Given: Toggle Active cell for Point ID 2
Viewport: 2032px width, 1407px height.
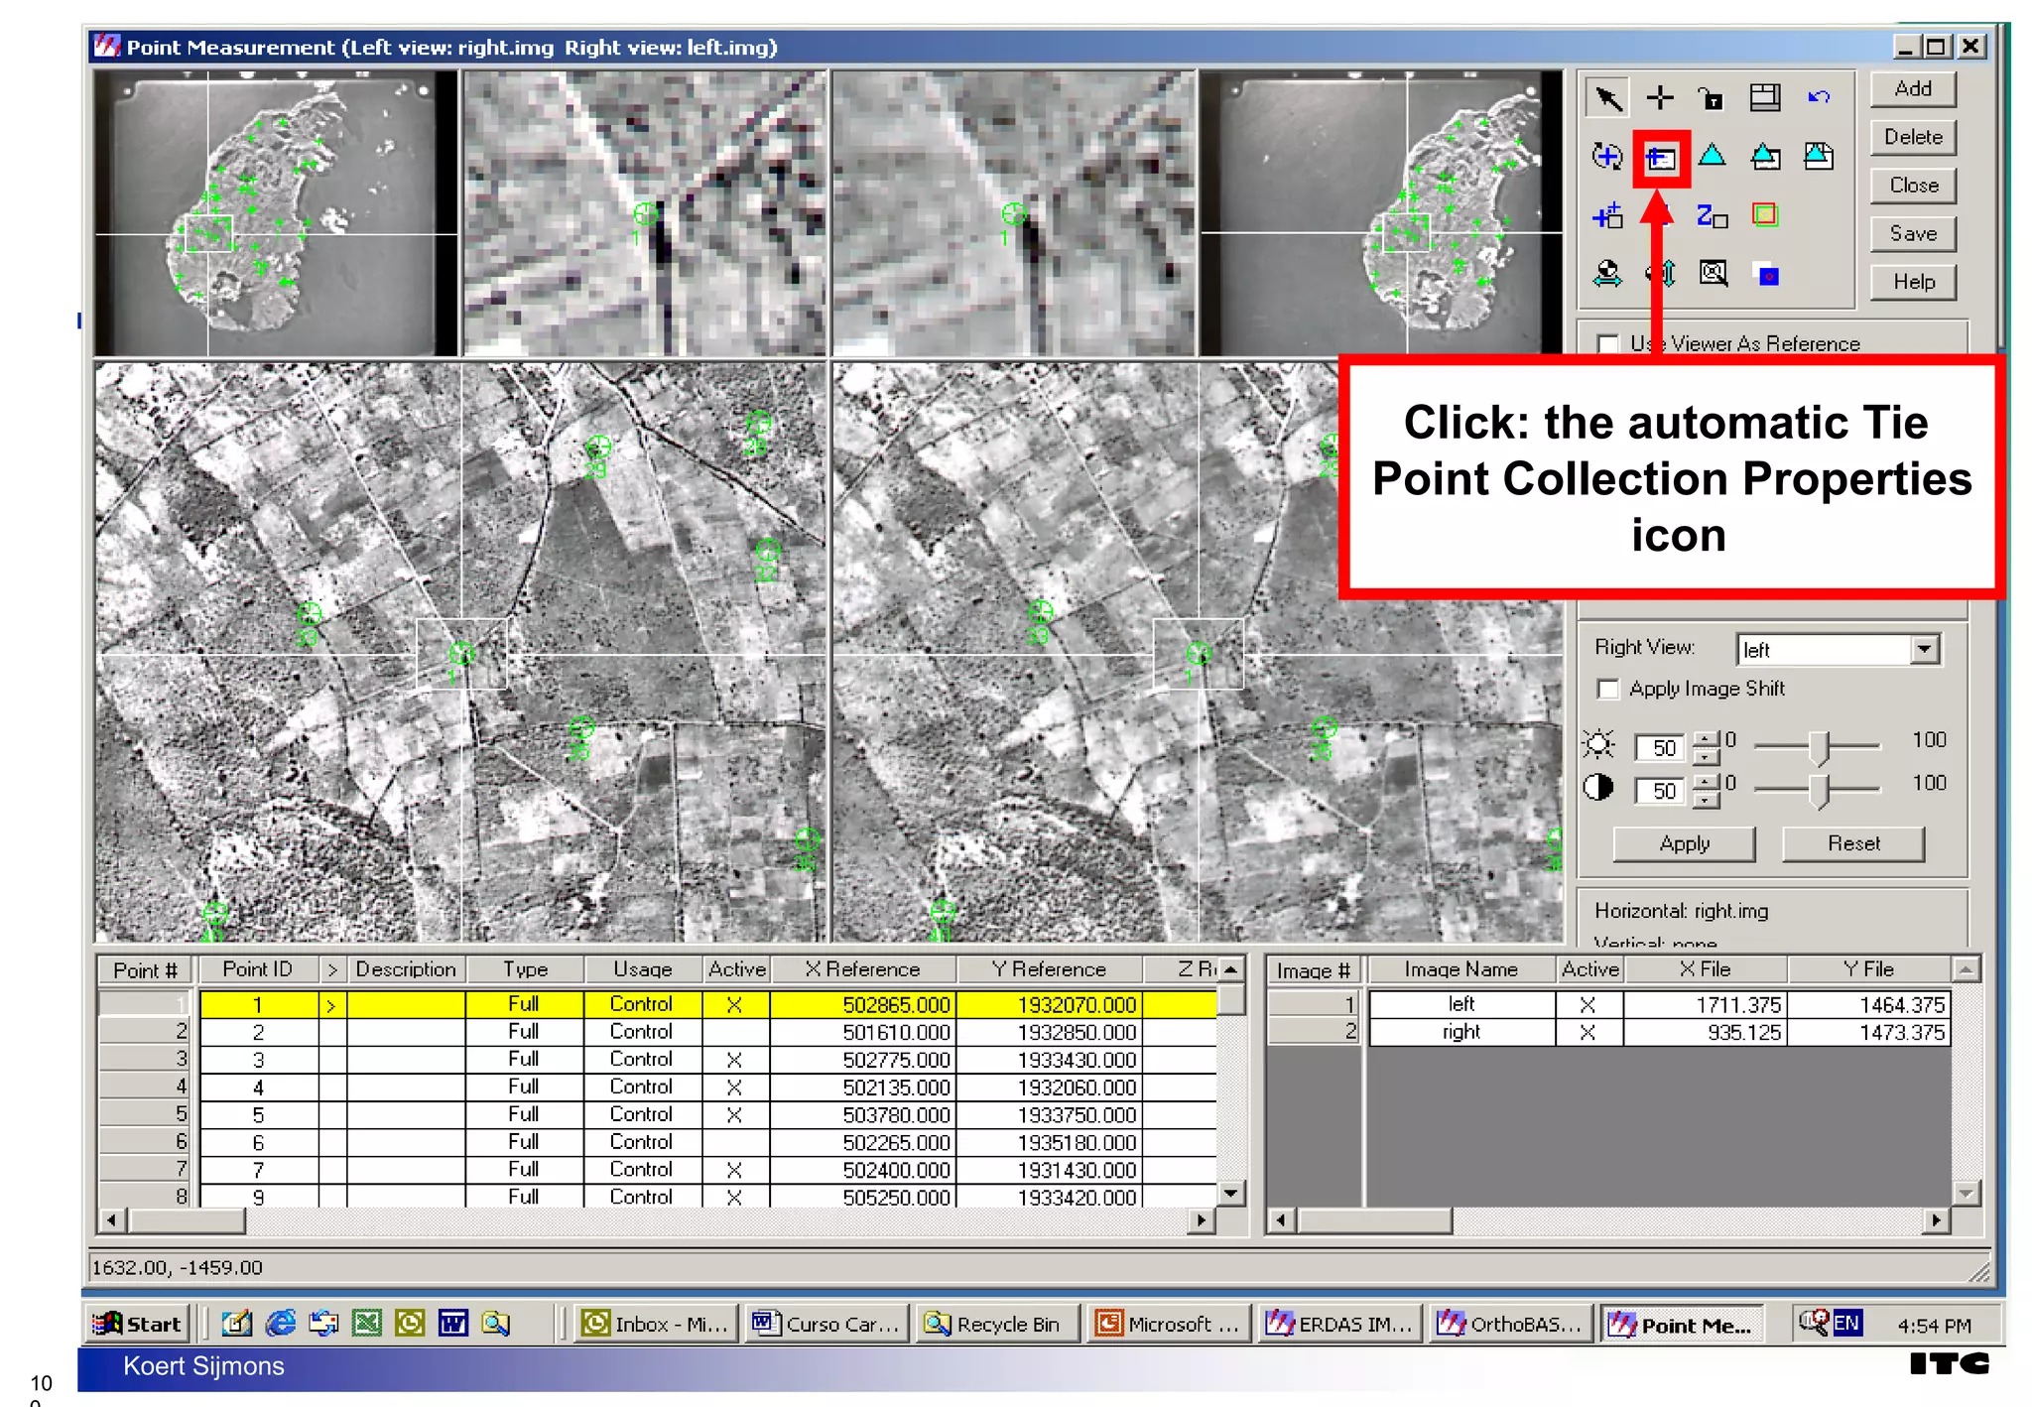Looking at the screenshot, I should pyautogui.click(x=734, y=1032).
